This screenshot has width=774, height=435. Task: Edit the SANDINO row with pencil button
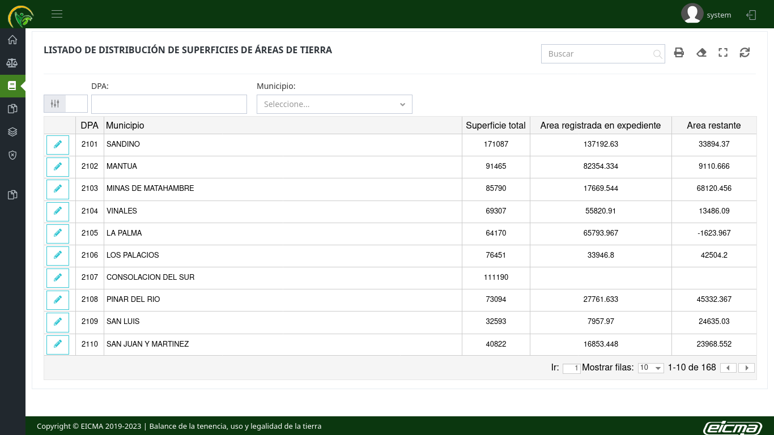58,145
